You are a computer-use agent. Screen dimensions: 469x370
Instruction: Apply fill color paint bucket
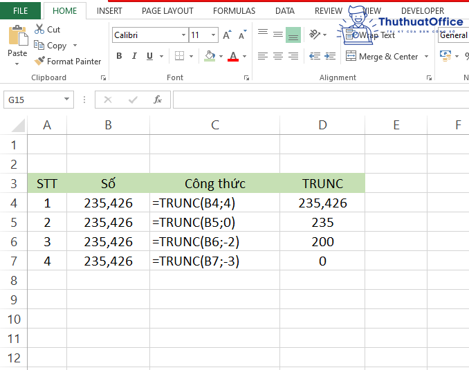[210, 55]
